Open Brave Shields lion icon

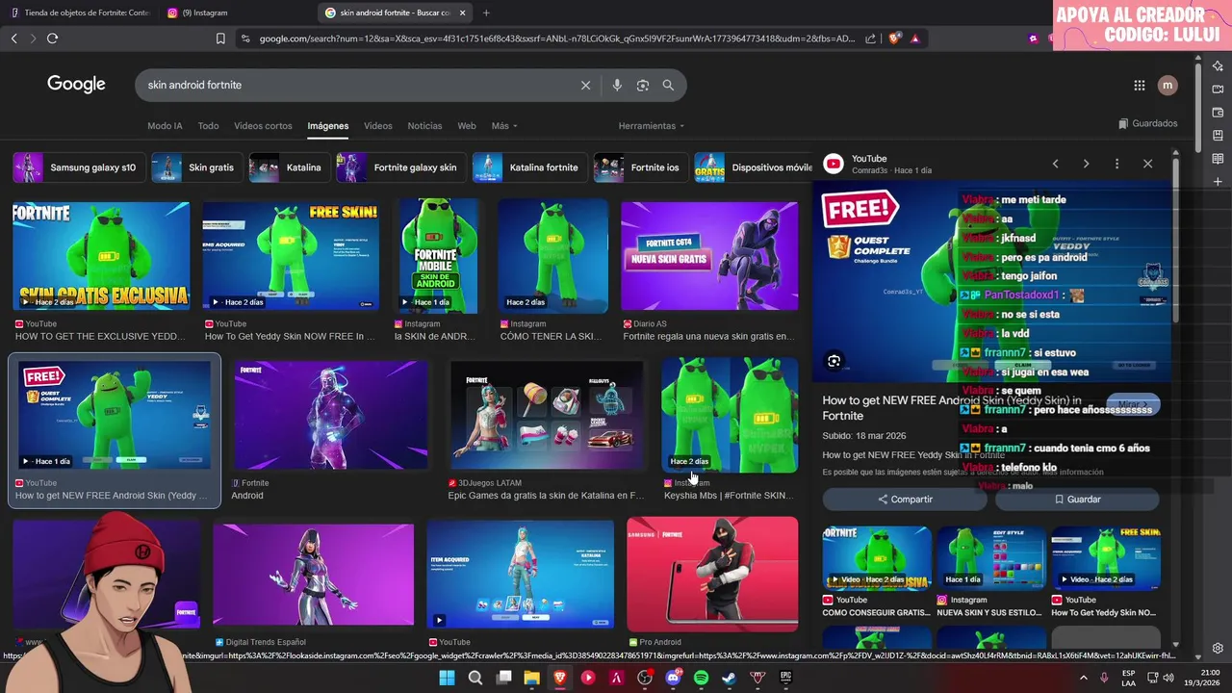[x=894, y=38]
